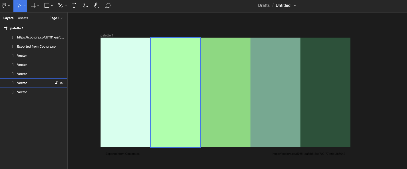Expand the Move tools dropdown arrow
Screen dimensions: 407x169
click(25, 6)
